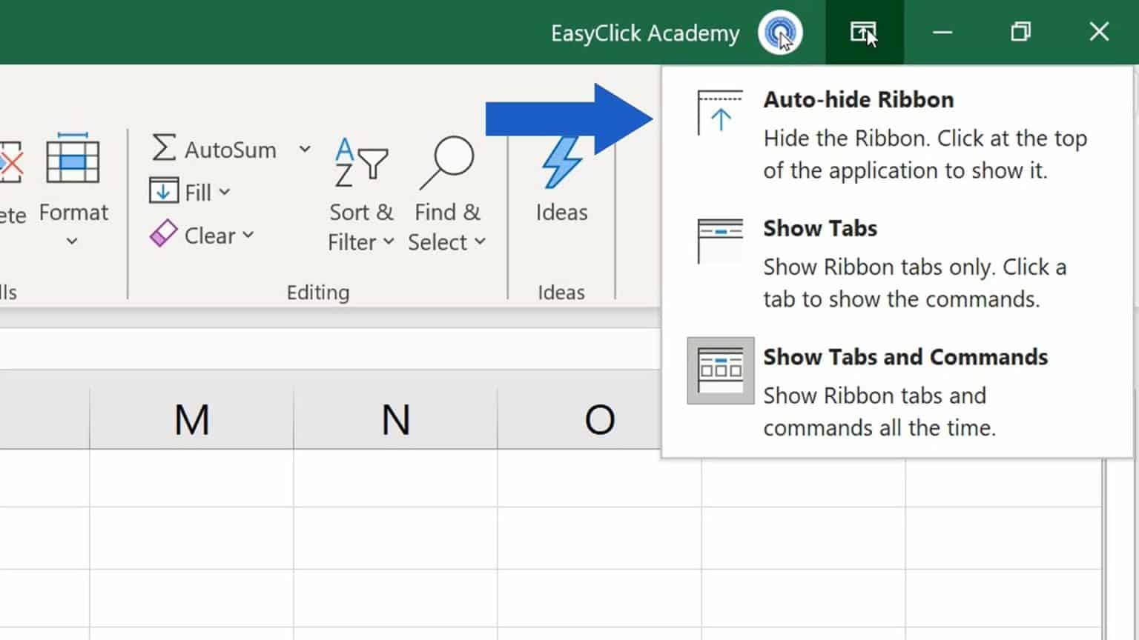Enable Show Tabs mode
The width and height of the screenshot is (1139, 640).
[819, 228]
